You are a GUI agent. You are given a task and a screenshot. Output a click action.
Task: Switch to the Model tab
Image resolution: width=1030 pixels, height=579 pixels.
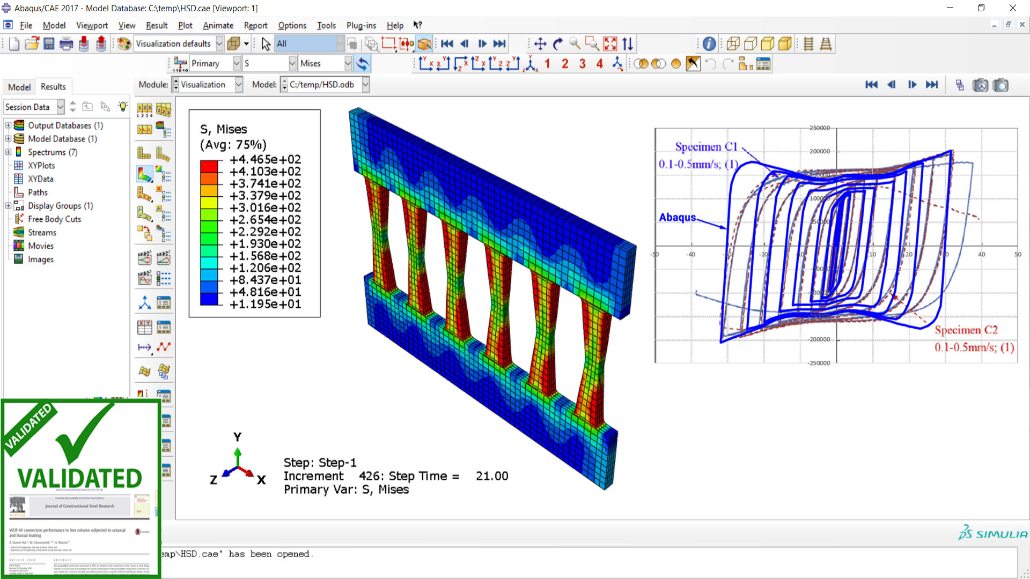pos(19,87)
